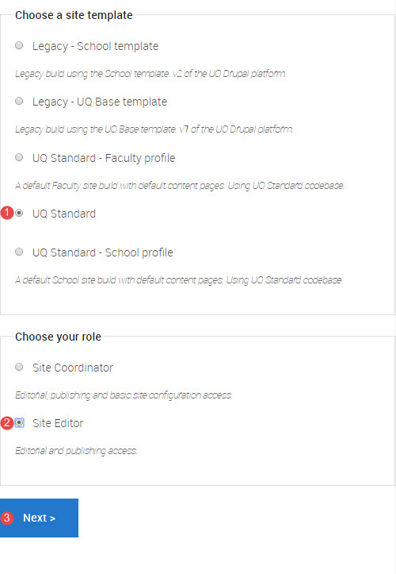The image size is (396, 574).
Task: Click the 'Choose a site template' heading
Action: [x=74, y=15]
